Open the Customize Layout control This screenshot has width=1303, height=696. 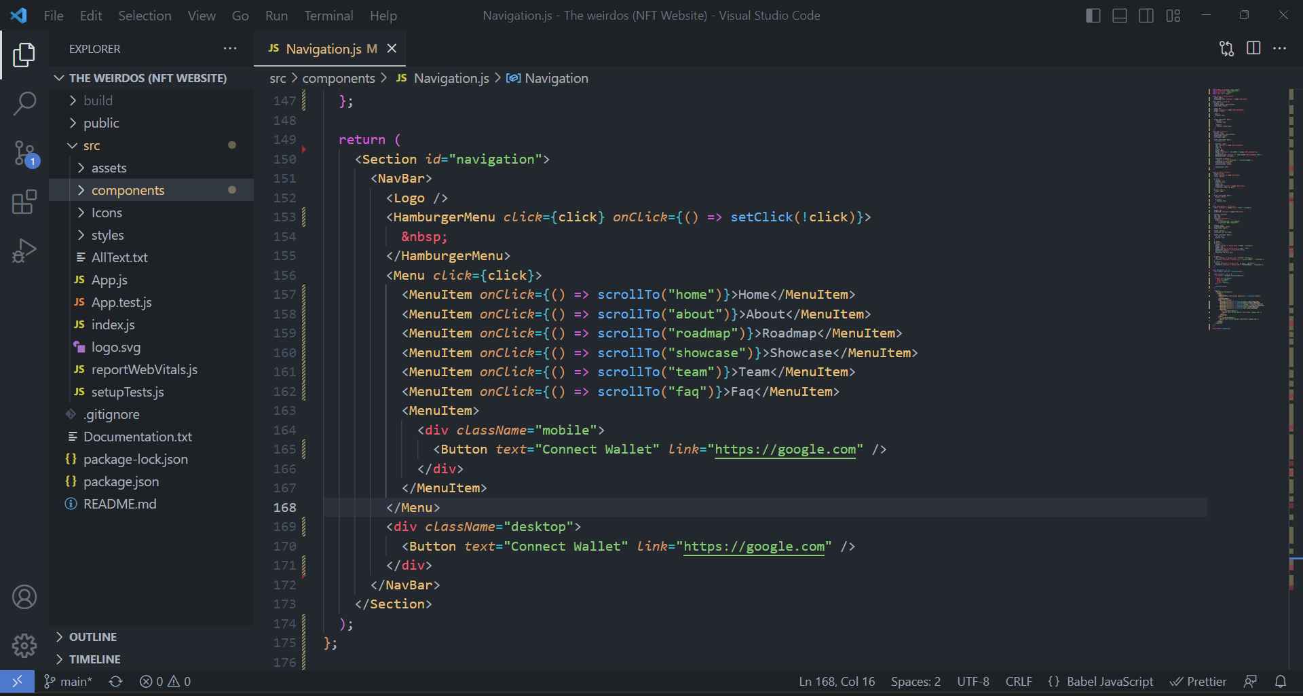pos(1173,15)
